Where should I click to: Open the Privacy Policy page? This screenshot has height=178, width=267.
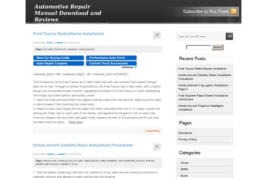point(188,139)
